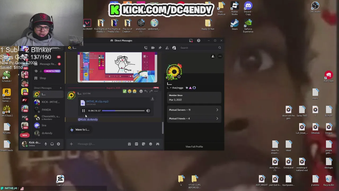The width and height of the screenshot is (339, 191).
Task: Open the gift icon in chat bar
Action: coord(129,144)
